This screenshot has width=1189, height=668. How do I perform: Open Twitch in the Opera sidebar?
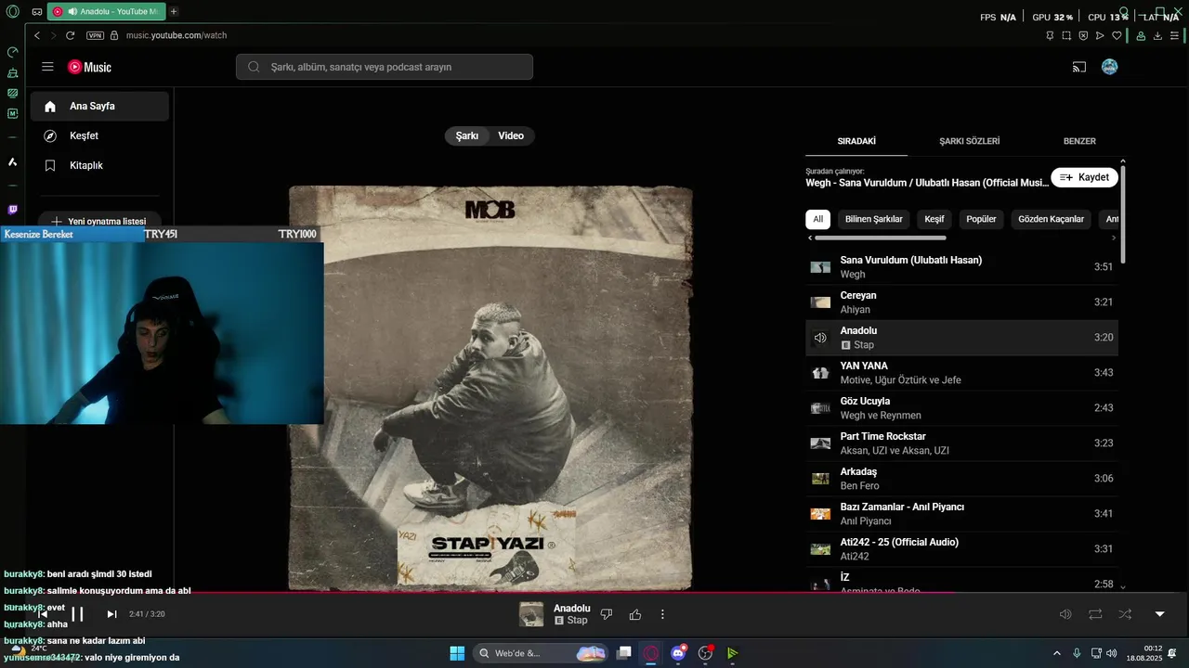12,210
